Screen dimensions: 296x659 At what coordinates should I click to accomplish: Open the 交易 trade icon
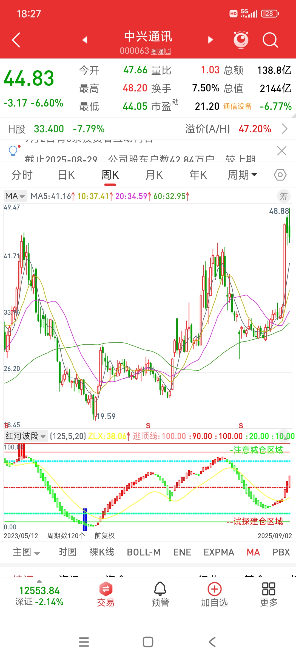[x=106, y=594]
